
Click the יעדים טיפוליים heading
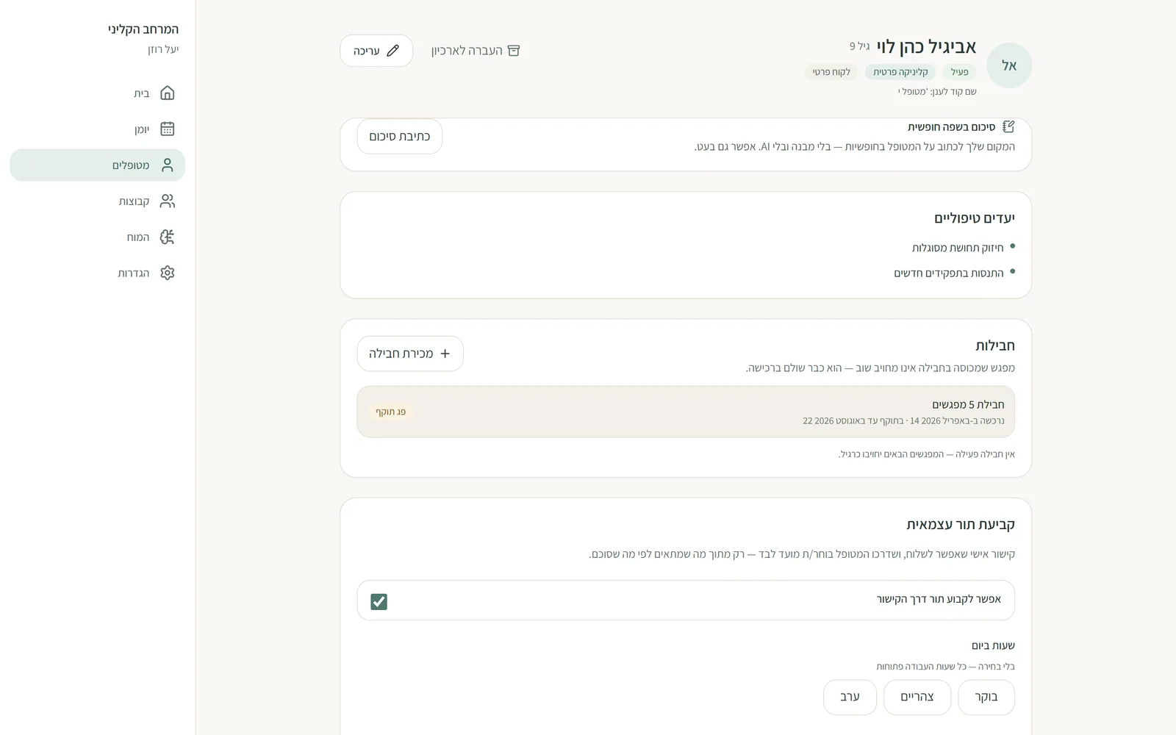pos(975,218)
